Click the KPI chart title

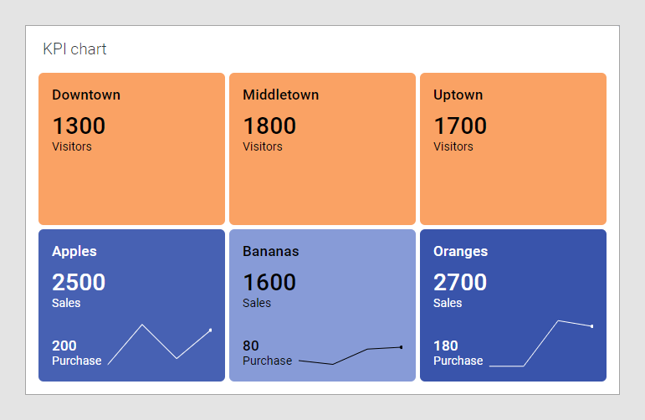74,49
